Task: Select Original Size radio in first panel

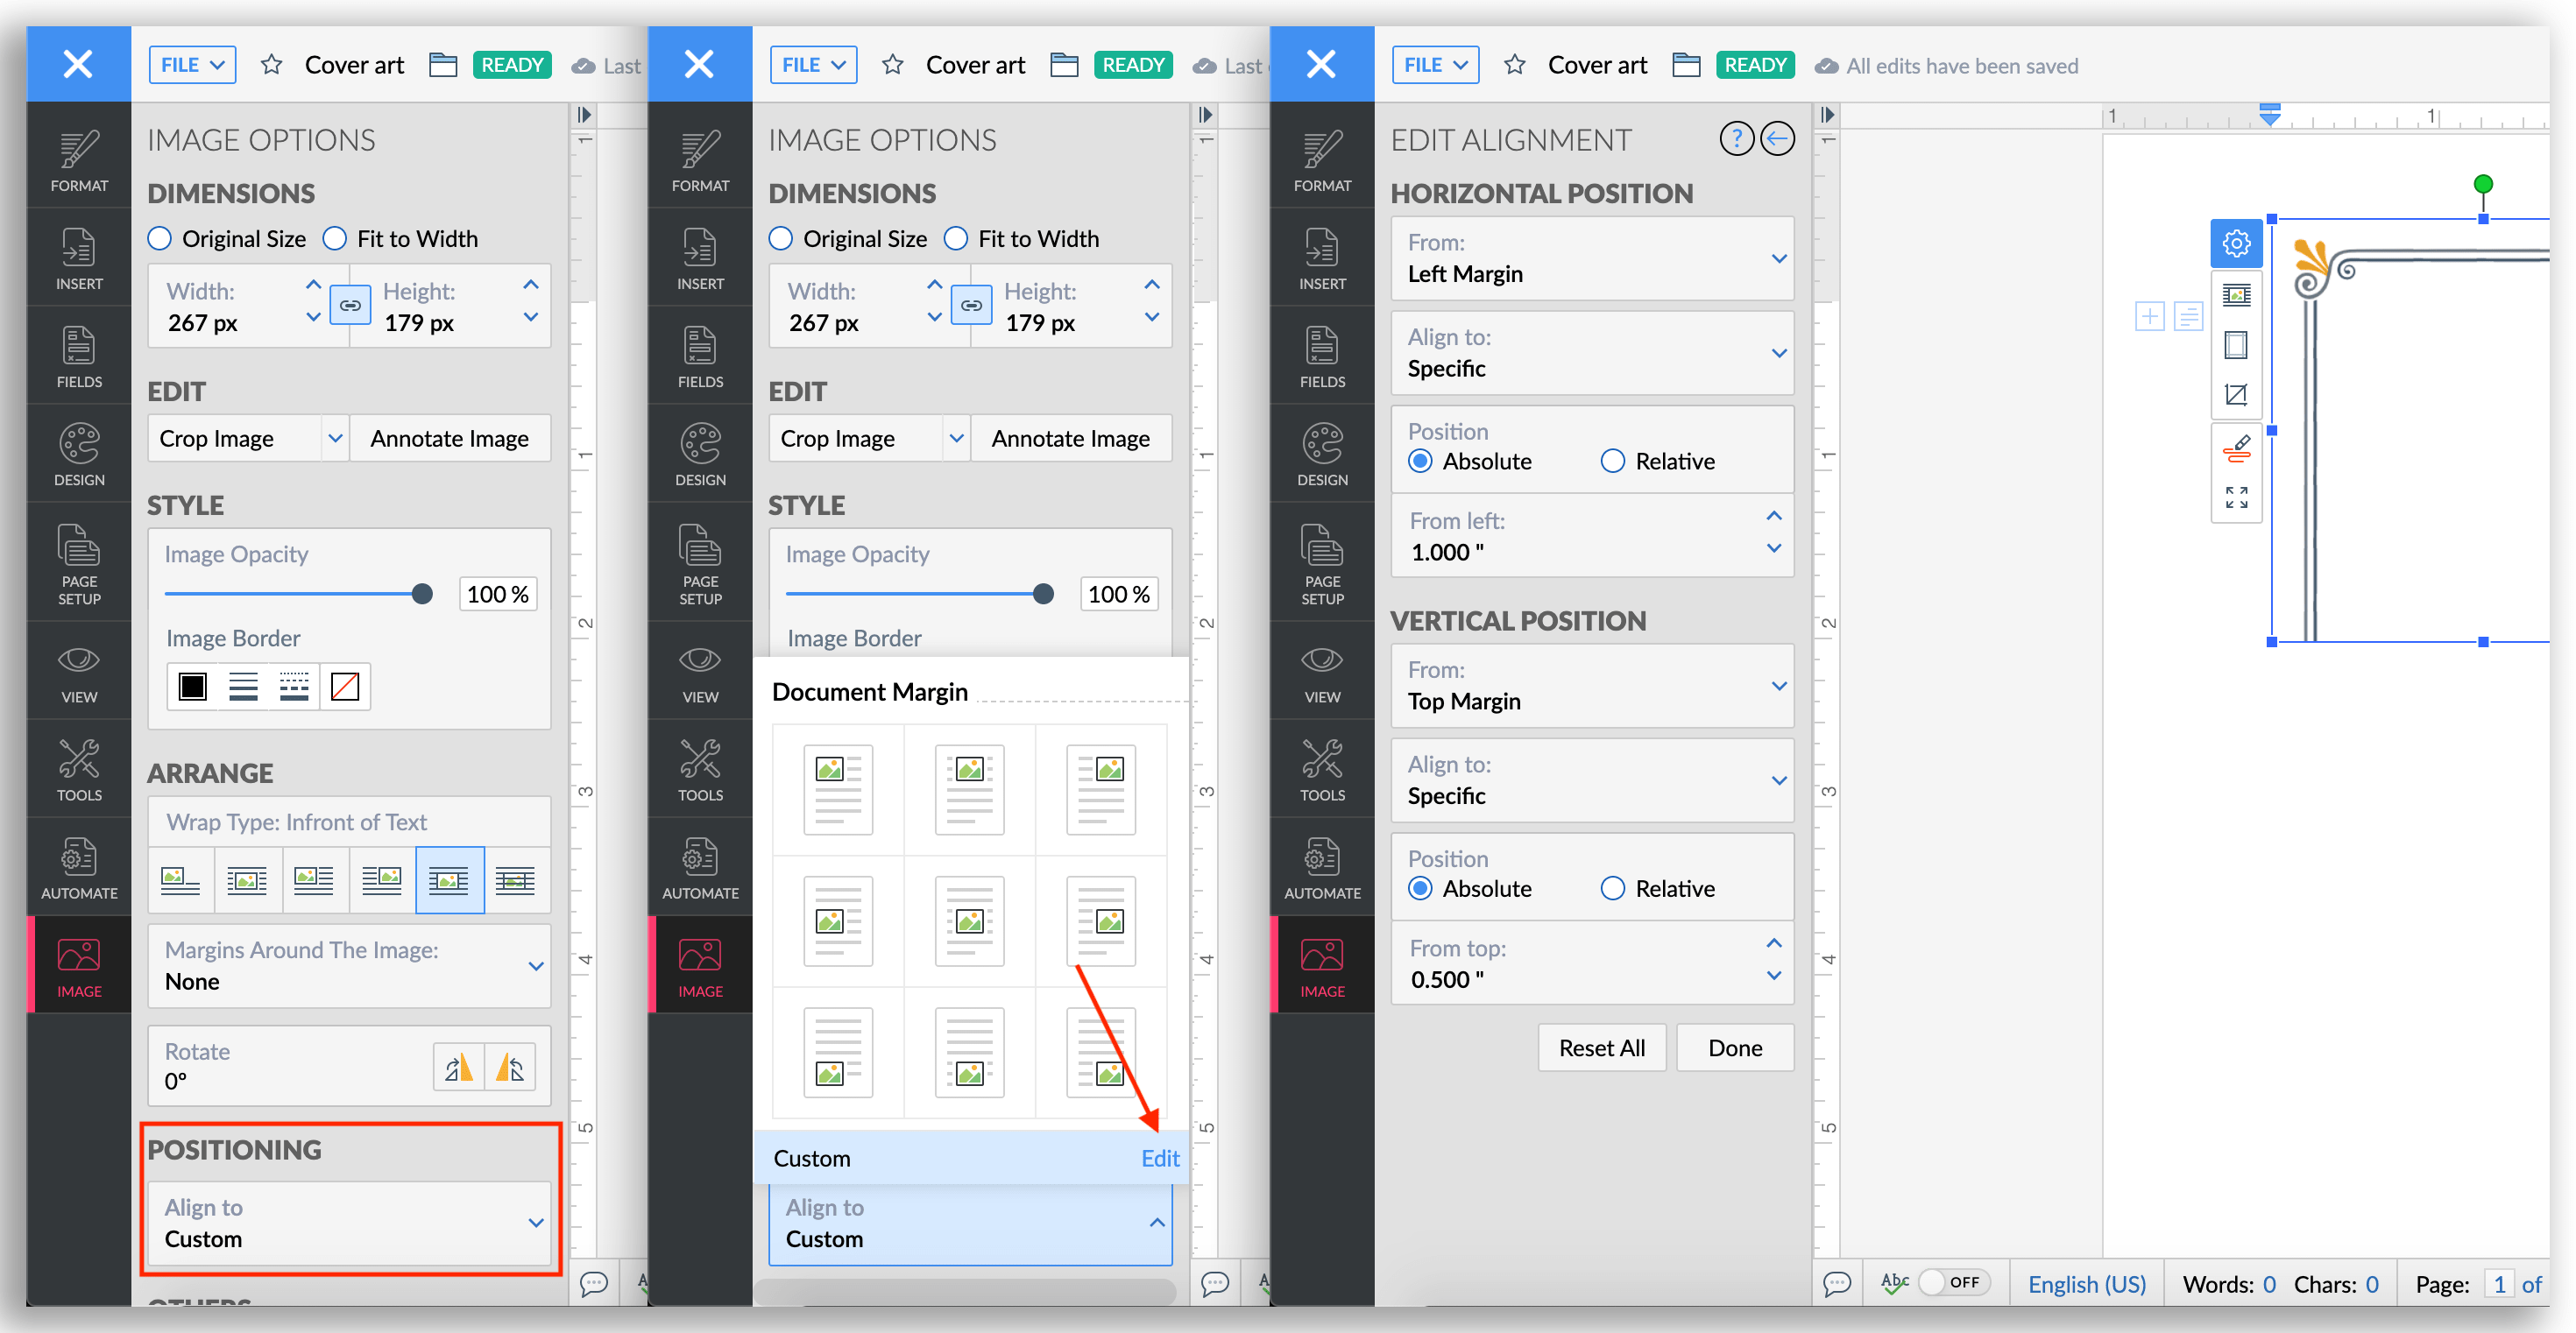Action: pos(160,239)
